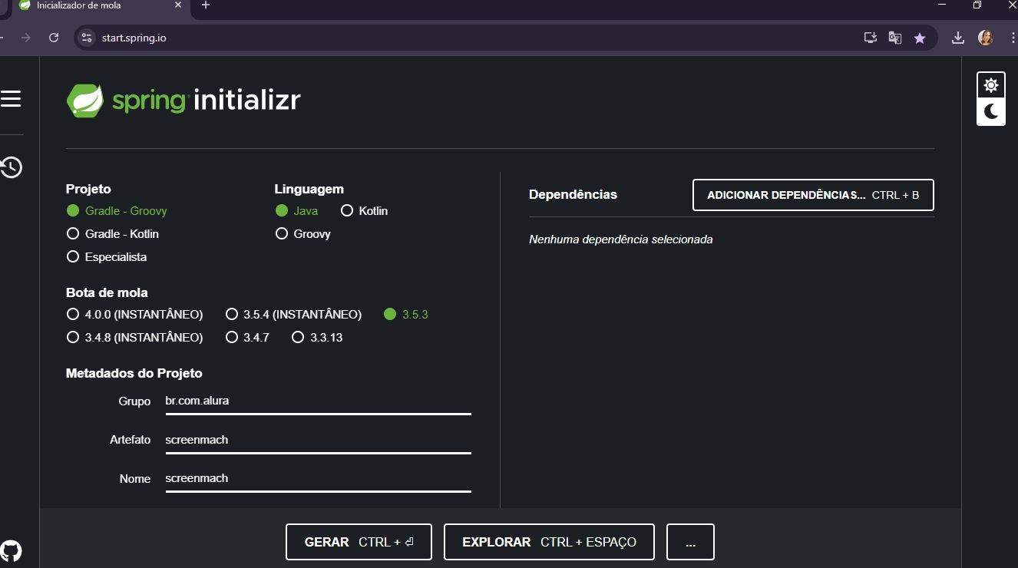This screenshot has height=568, width=1018.
Task: Click the Nome input field
Action: pyautogui.click(x=318, y=478)
